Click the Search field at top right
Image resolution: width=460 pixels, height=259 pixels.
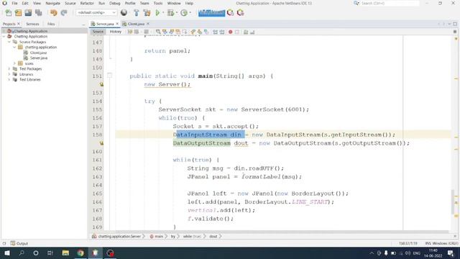pos(390,3)
